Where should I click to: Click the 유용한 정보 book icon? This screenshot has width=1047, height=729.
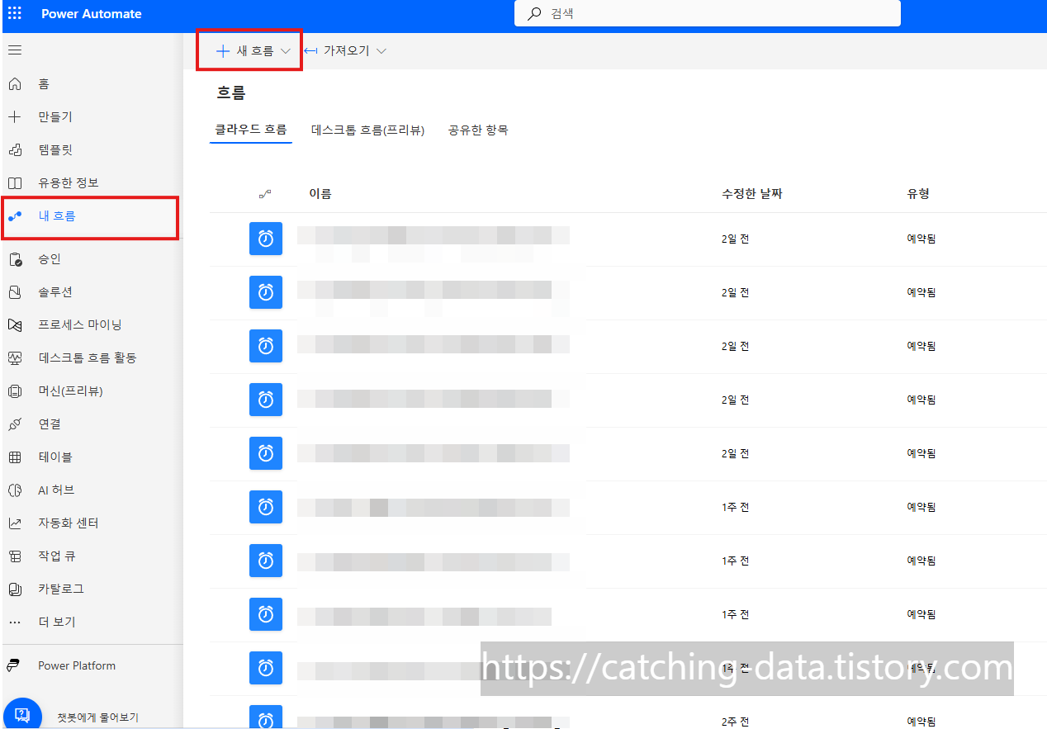click(x=15, y=183)
